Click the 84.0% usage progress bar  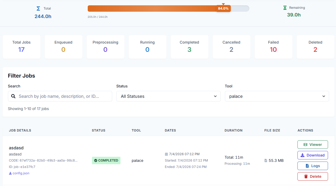(x=169, y=9)
